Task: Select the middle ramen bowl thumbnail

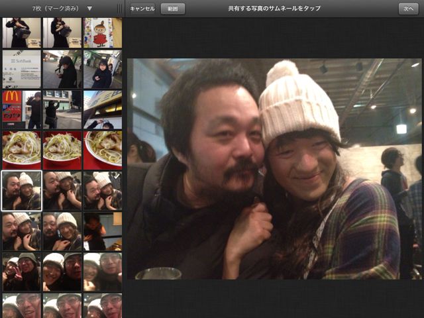Action: coord(62,150)
